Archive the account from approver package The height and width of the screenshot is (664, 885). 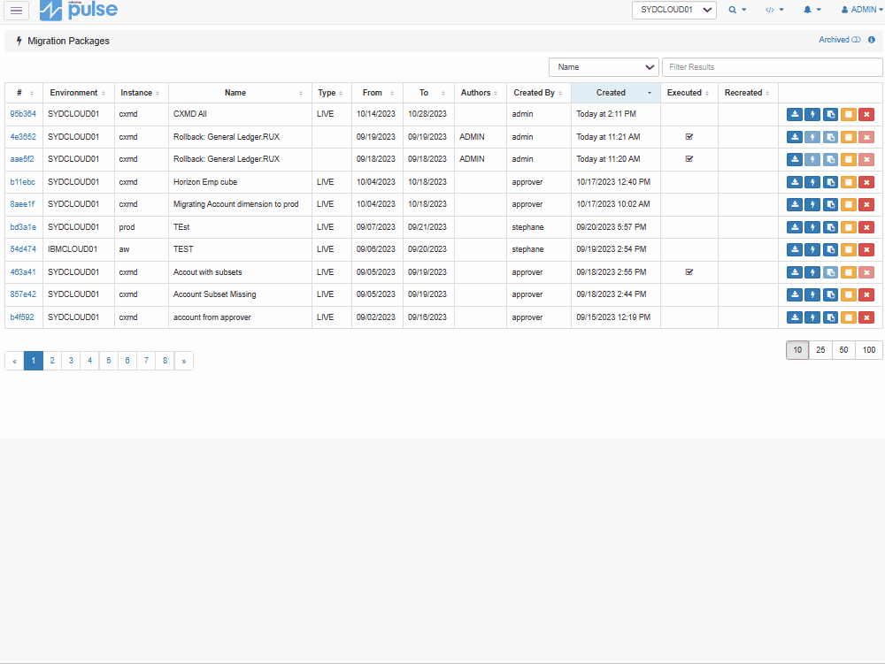[849, 317]
